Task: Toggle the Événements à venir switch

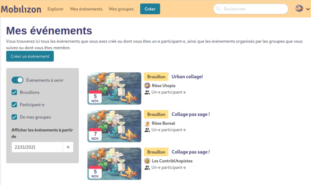Action: click(17, 80)
